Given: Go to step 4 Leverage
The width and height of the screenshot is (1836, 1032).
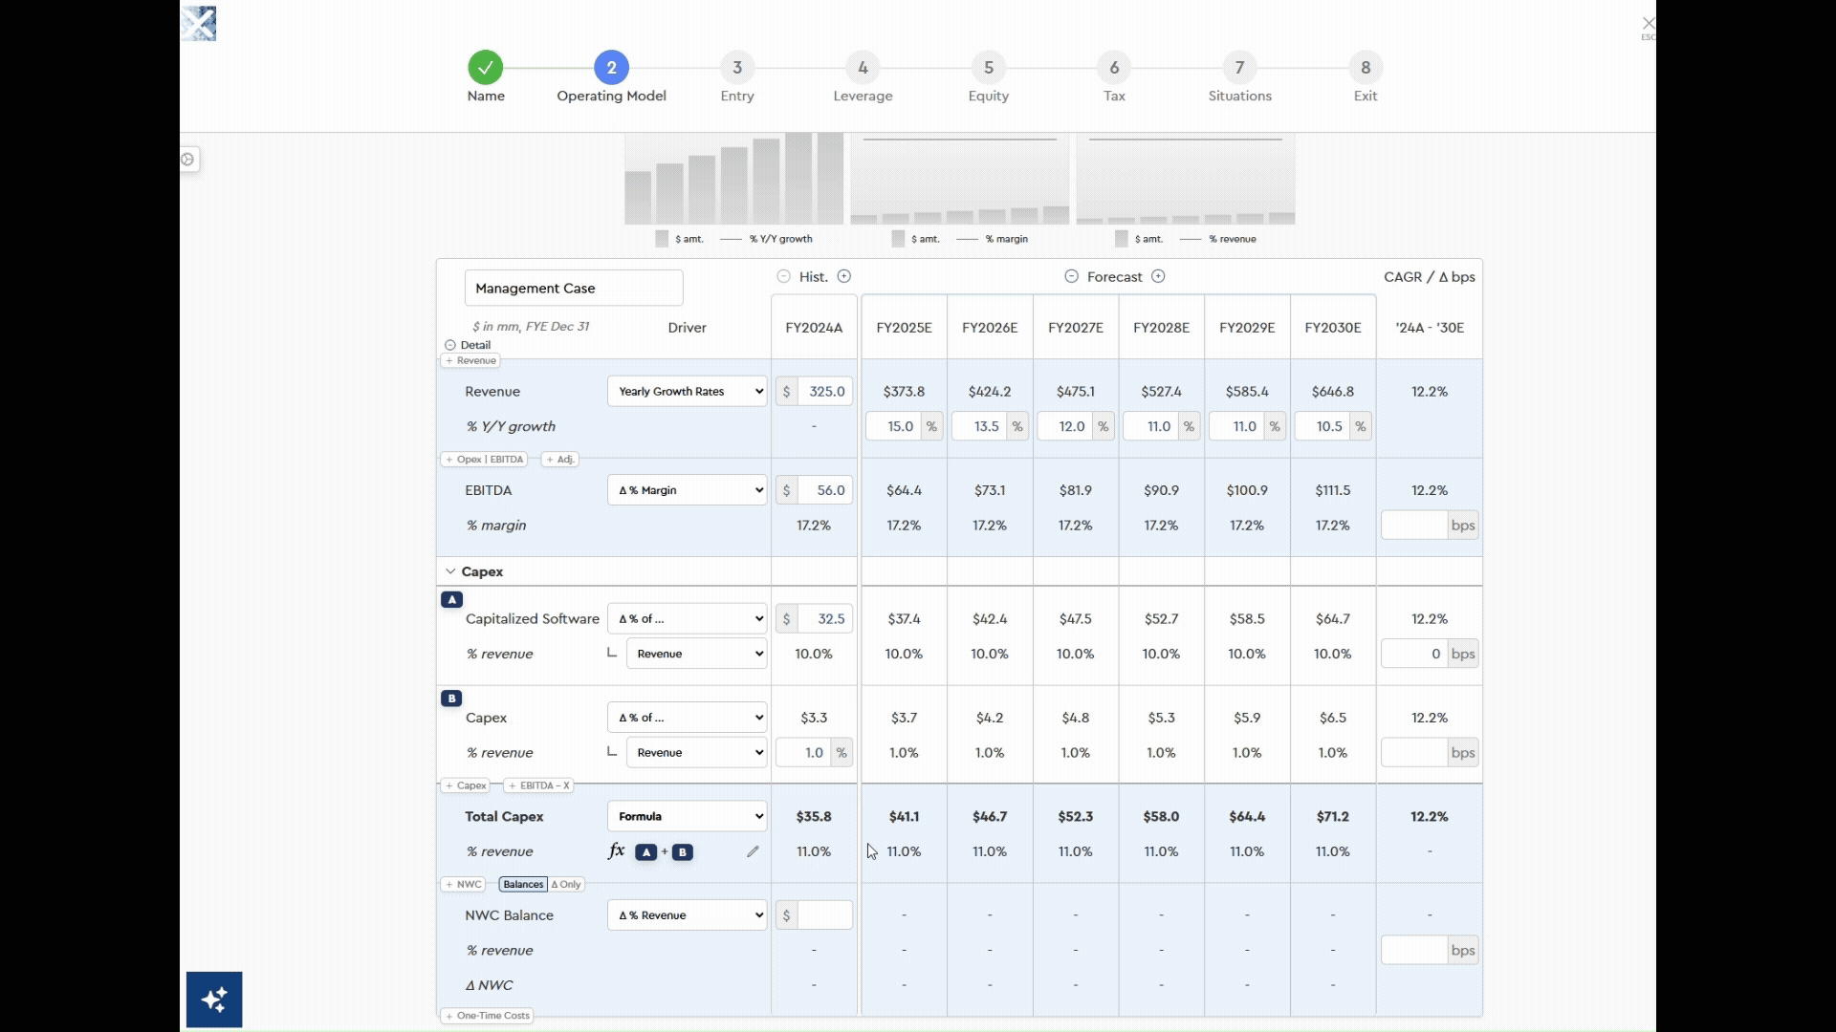Looking at the screenshot, I should [862, 68].
